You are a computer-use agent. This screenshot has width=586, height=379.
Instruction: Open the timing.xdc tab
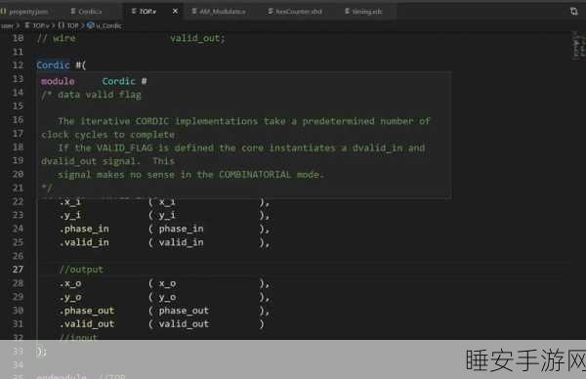click(367, 12)
